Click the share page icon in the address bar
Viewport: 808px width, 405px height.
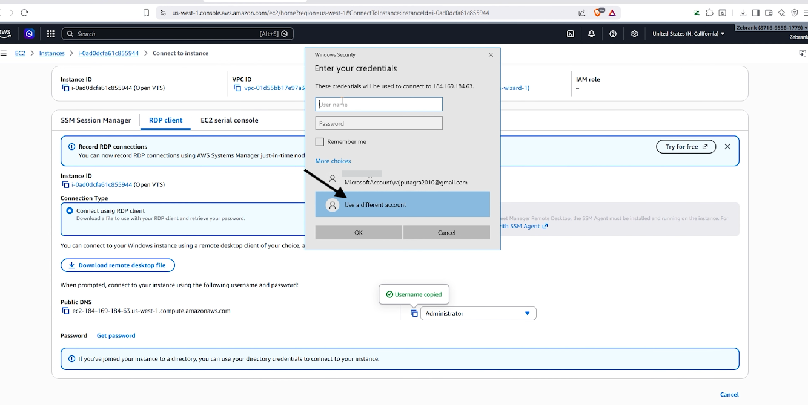(582, 13)
